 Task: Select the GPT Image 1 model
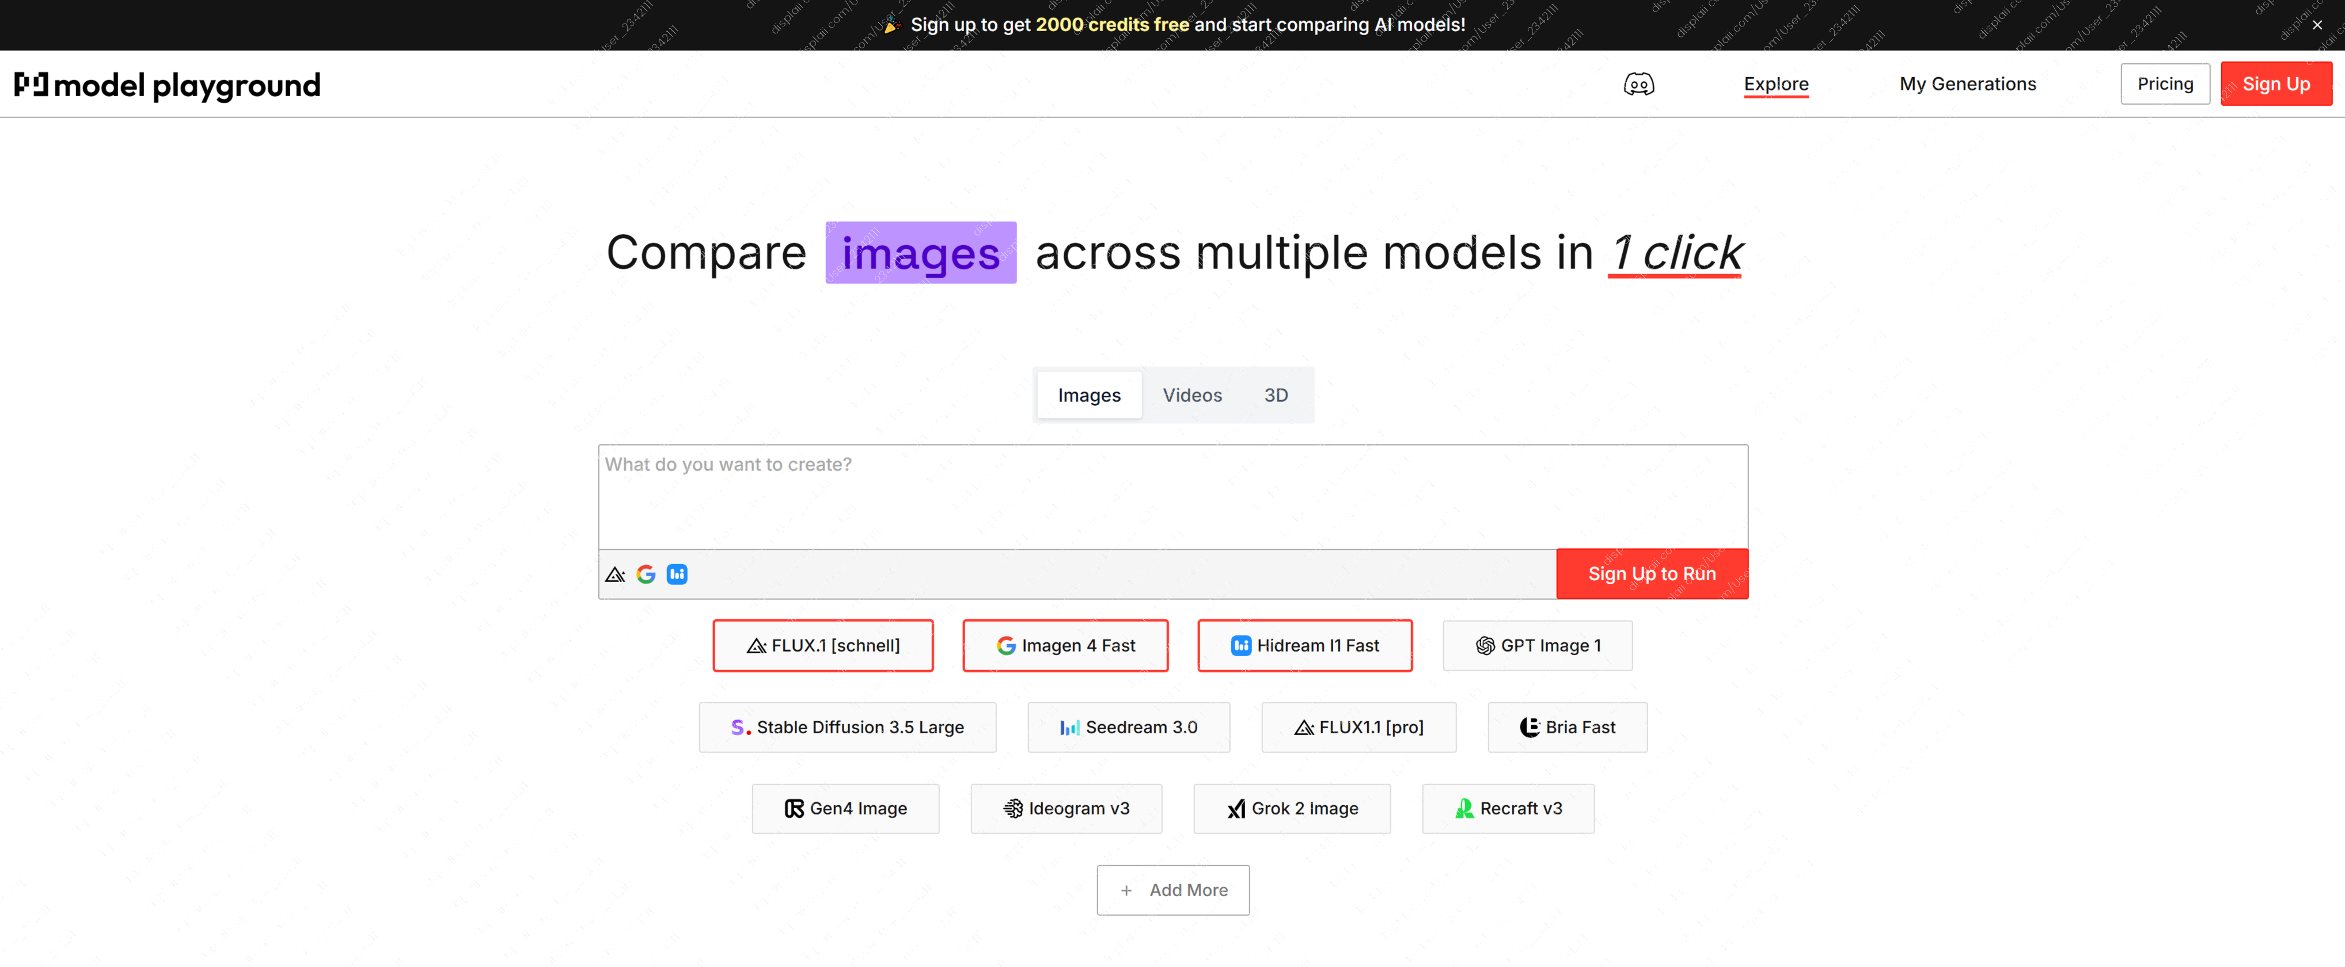point(1538,646)
